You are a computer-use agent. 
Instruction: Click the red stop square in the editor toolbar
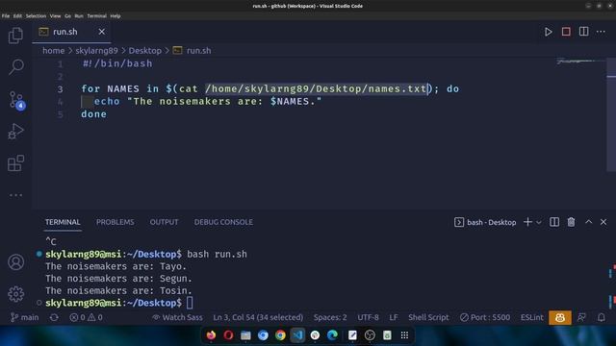(x=566, y=32)
